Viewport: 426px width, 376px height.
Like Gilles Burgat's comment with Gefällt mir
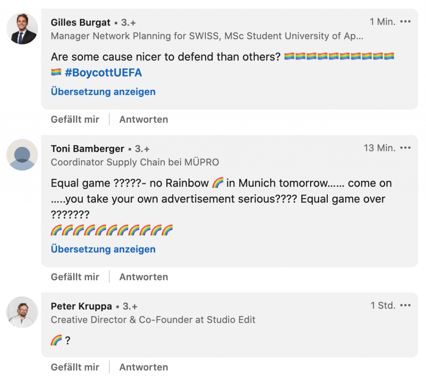[75, 119]
